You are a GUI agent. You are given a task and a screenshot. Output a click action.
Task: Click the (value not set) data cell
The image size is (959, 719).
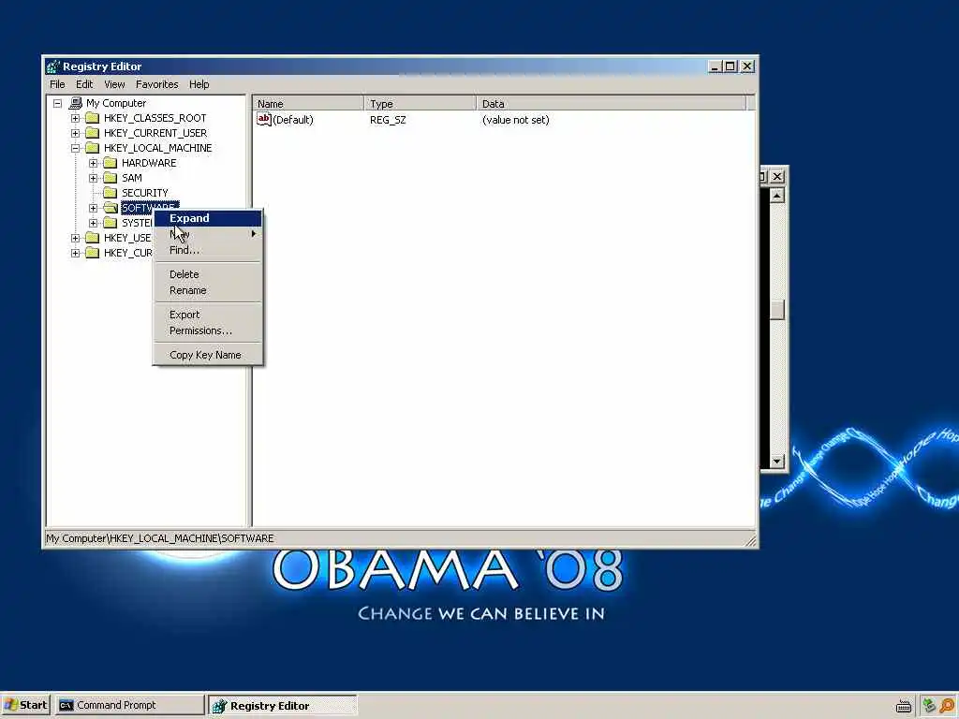click(516, 120)
